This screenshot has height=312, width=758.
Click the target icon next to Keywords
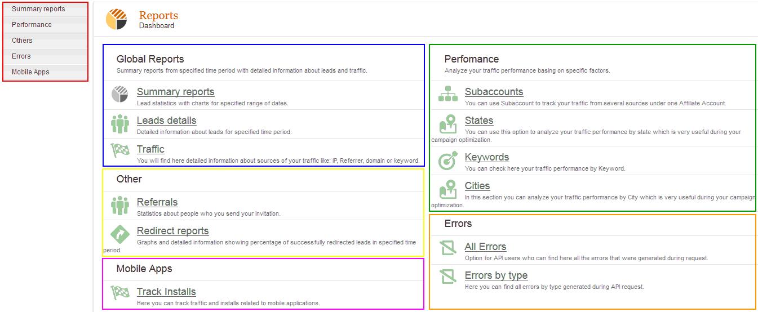click(448, 161)
